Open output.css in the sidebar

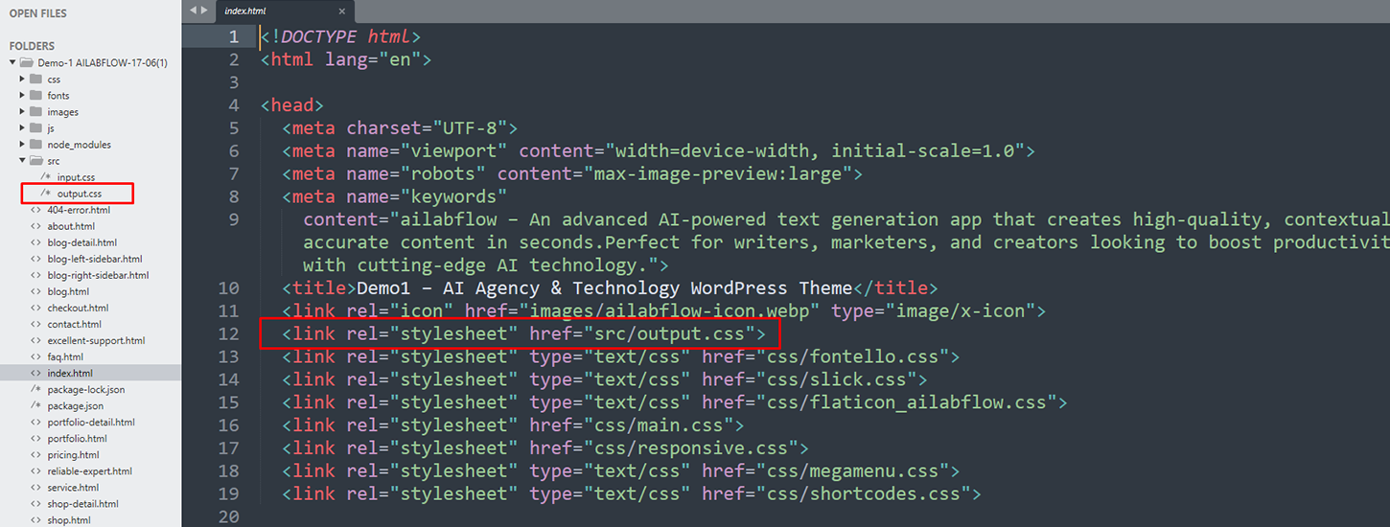click(x=79, y=195)
